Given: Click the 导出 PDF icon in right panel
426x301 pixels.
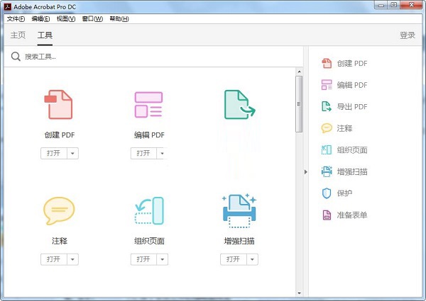Looking at the screenshot, I should 327,106.
